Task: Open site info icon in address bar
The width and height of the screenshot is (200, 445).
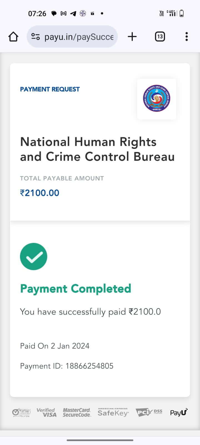Action: click(x=36, y=37)
